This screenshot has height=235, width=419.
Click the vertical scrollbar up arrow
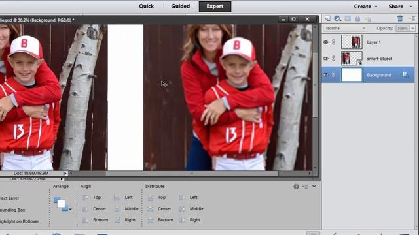tap(315, 27)
